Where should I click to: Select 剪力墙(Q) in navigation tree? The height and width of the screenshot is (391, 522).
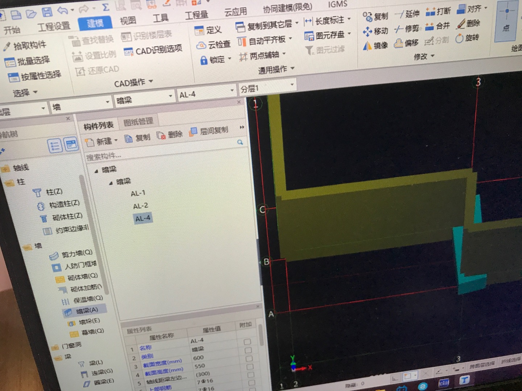(71, 254)
